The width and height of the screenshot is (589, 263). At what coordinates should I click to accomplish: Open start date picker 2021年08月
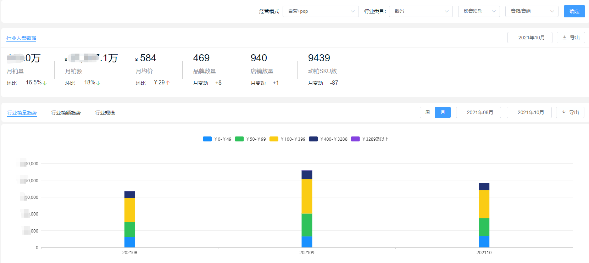[x=478, y=112]
